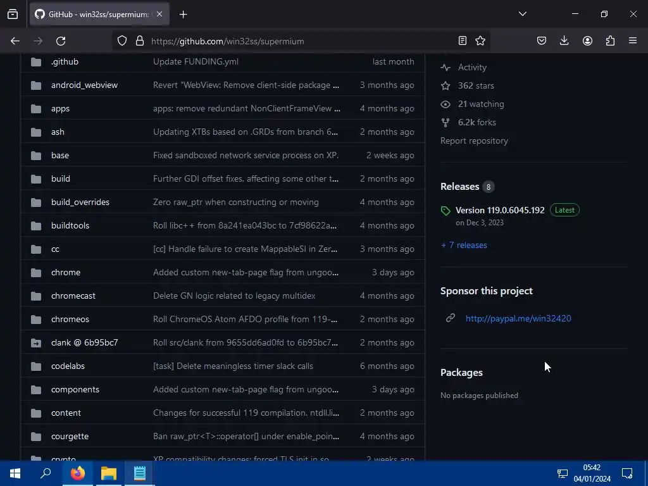Screen dimensions: 648x486
Task: Open release Version 119.0.6045.192
Action: (500, 210)
